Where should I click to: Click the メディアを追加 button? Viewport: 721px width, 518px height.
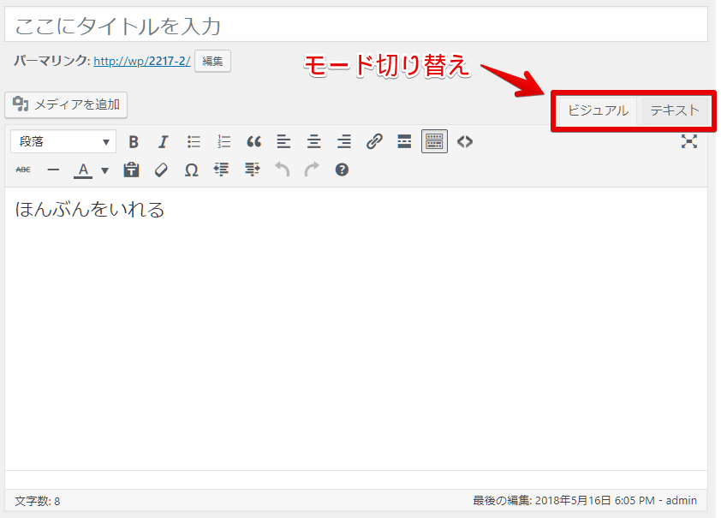click(x=67, y=104)
